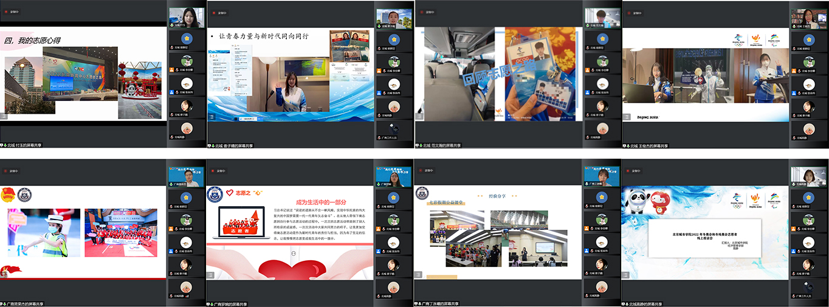Click the 广商罗婉的屏幕共享 status label
The width and height of the screenshot is (829, 307).
231,303
